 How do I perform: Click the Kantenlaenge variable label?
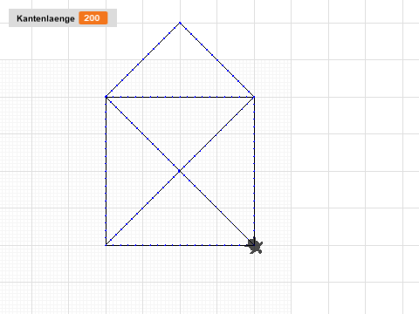[45, 18]
